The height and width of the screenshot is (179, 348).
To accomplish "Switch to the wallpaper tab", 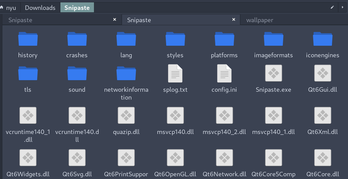I will pos(294,20).
